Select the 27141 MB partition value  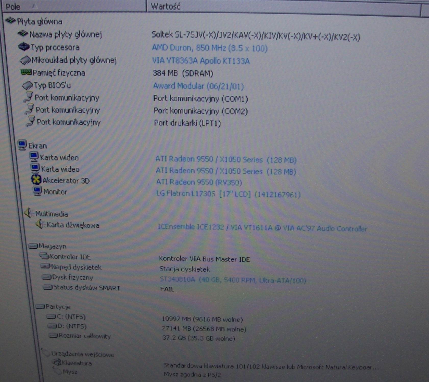[x=204, y=329]
